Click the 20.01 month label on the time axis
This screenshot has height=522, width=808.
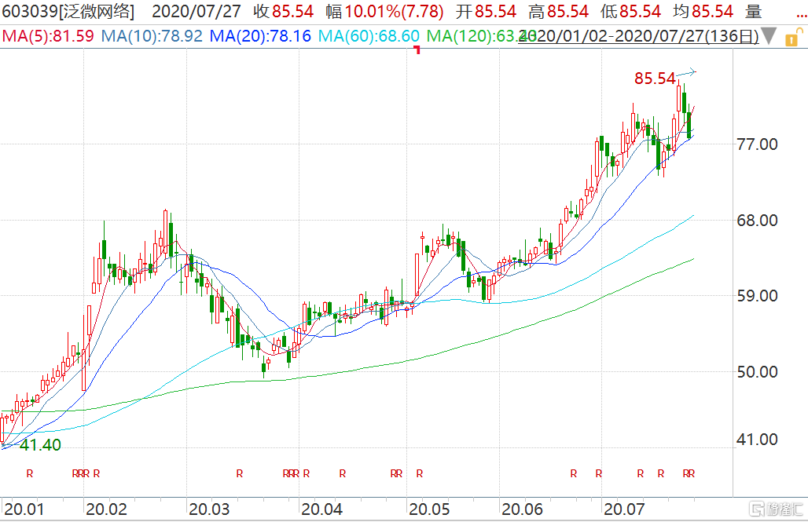click(24, 509)
